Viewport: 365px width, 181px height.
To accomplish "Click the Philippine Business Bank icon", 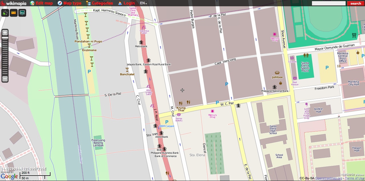I will click(x=164, y=149).
